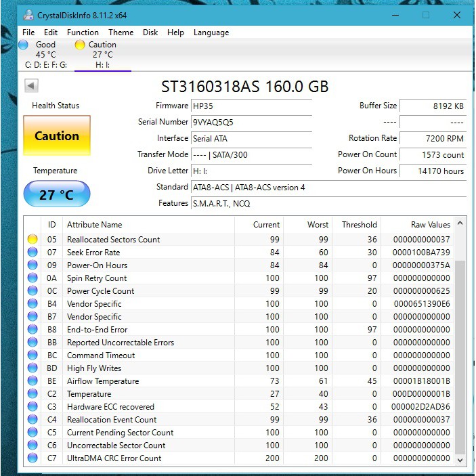
Task: Click the Serial Number field
Action: point(251,123)
